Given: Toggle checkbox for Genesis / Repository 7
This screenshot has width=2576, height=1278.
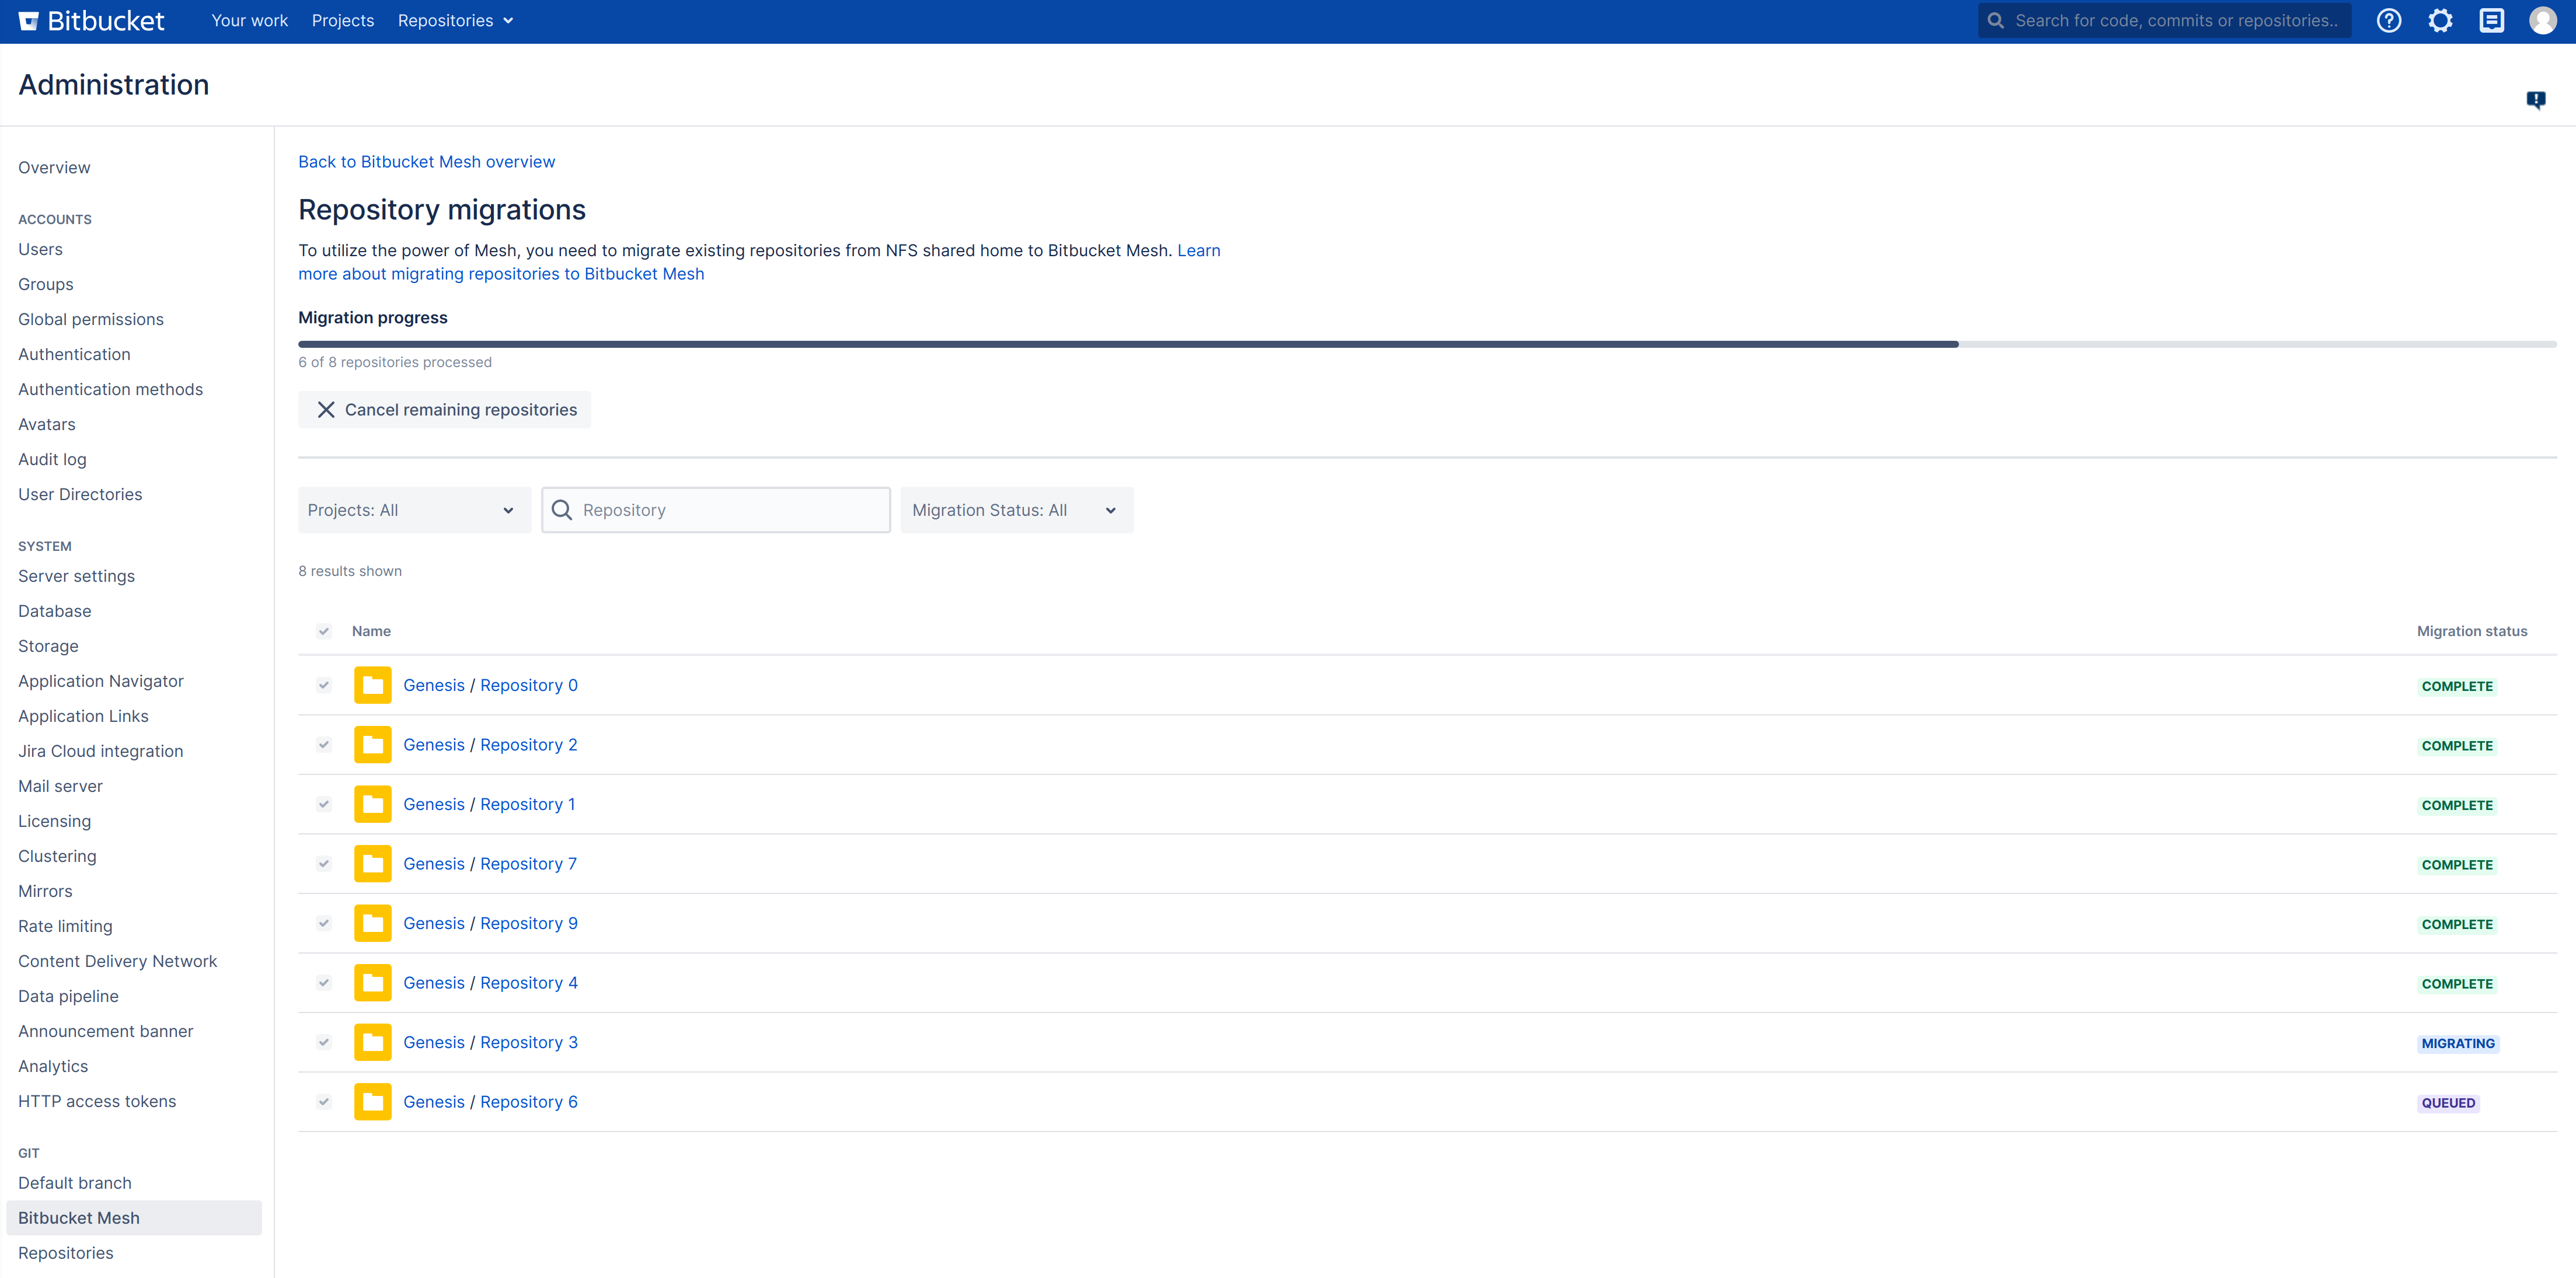Looking at the screenshot, I should tap(323, 864).
